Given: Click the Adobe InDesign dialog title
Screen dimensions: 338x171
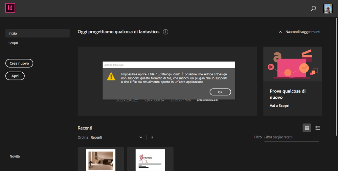Looking at the screenshot, I should [114, 65].
